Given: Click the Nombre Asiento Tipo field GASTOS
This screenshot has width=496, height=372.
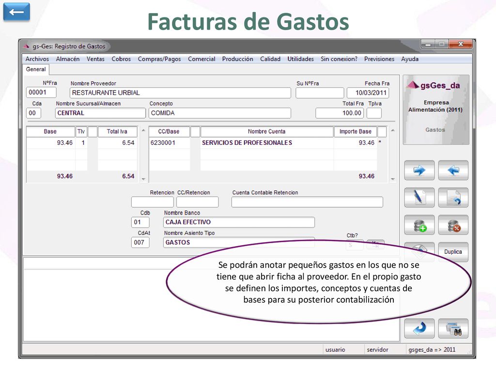Looking at the screenshot, I should [239, 242].
